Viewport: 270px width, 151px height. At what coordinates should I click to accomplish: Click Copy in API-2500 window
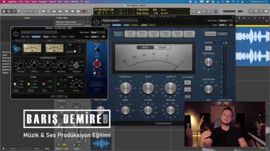pos(46,36)
